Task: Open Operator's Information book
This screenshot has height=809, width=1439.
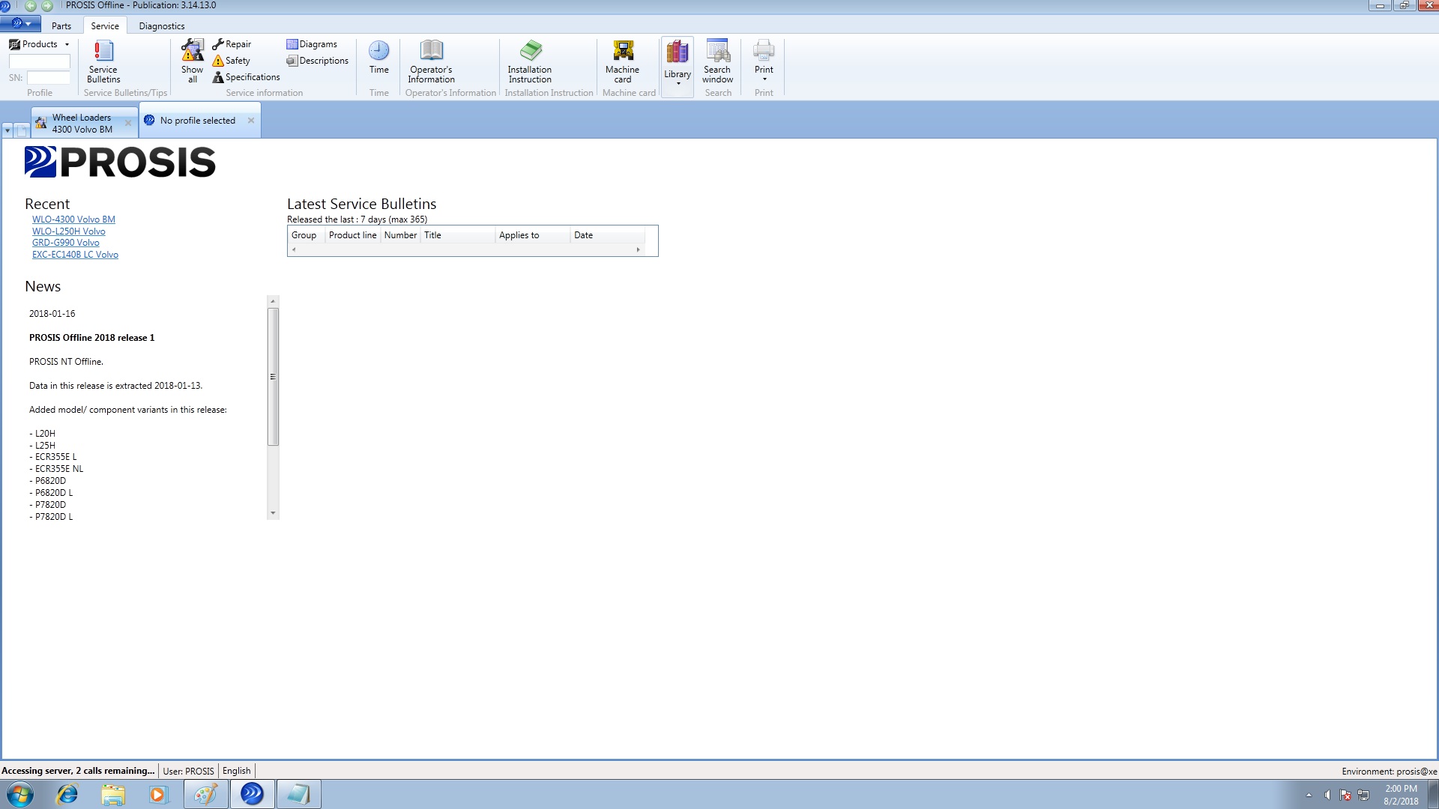Action: pos(431,61)
